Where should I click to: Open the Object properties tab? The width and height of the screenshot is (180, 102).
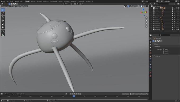(x=151, y=56)
